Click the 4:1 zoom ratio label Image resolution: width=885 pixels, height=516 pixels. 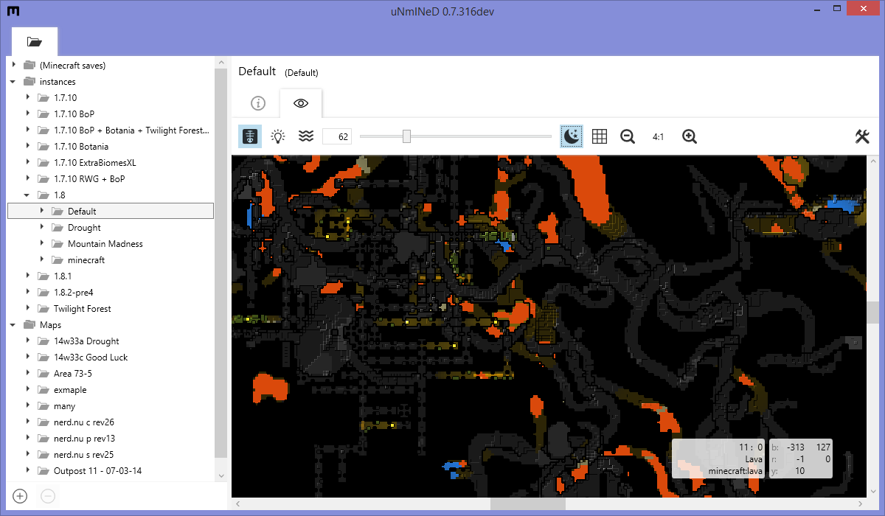pyautogui.click(x=658, y=137)
